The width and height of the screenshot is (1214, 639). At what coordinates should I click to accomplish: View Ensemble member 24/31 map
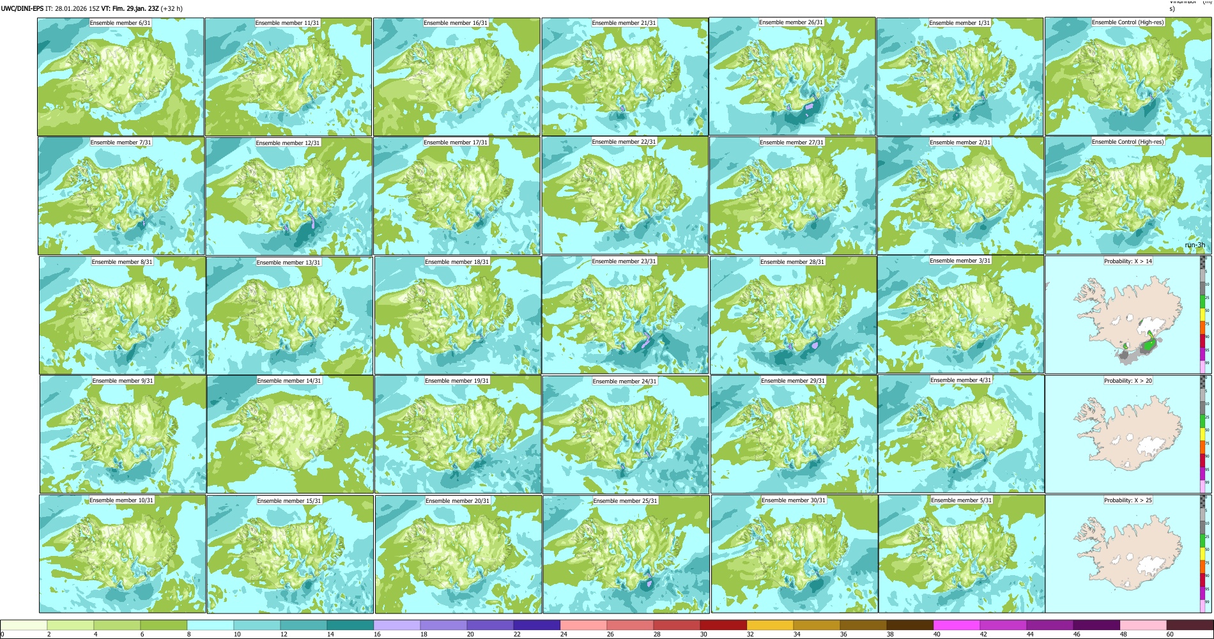pyautogui.click(x=626, y=435)
